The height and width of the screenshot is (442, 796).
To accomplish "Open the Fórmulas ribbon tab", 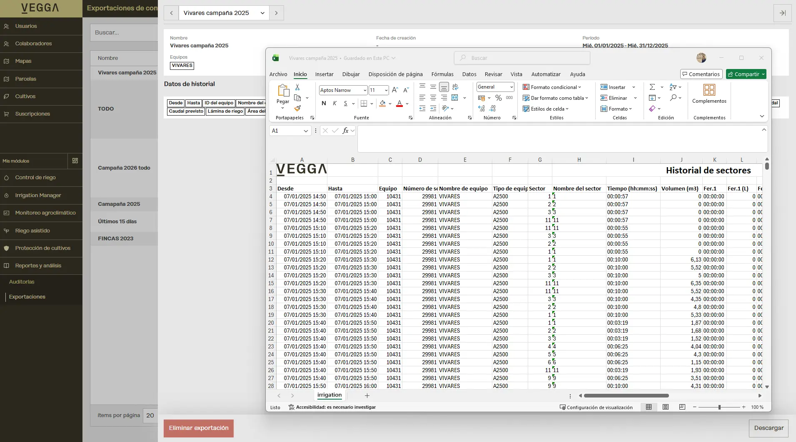I will point(442,74).
